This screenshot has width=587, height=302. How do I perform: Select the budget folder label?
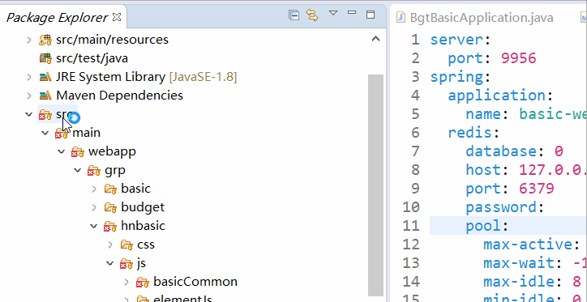click(x=143, y=207)
